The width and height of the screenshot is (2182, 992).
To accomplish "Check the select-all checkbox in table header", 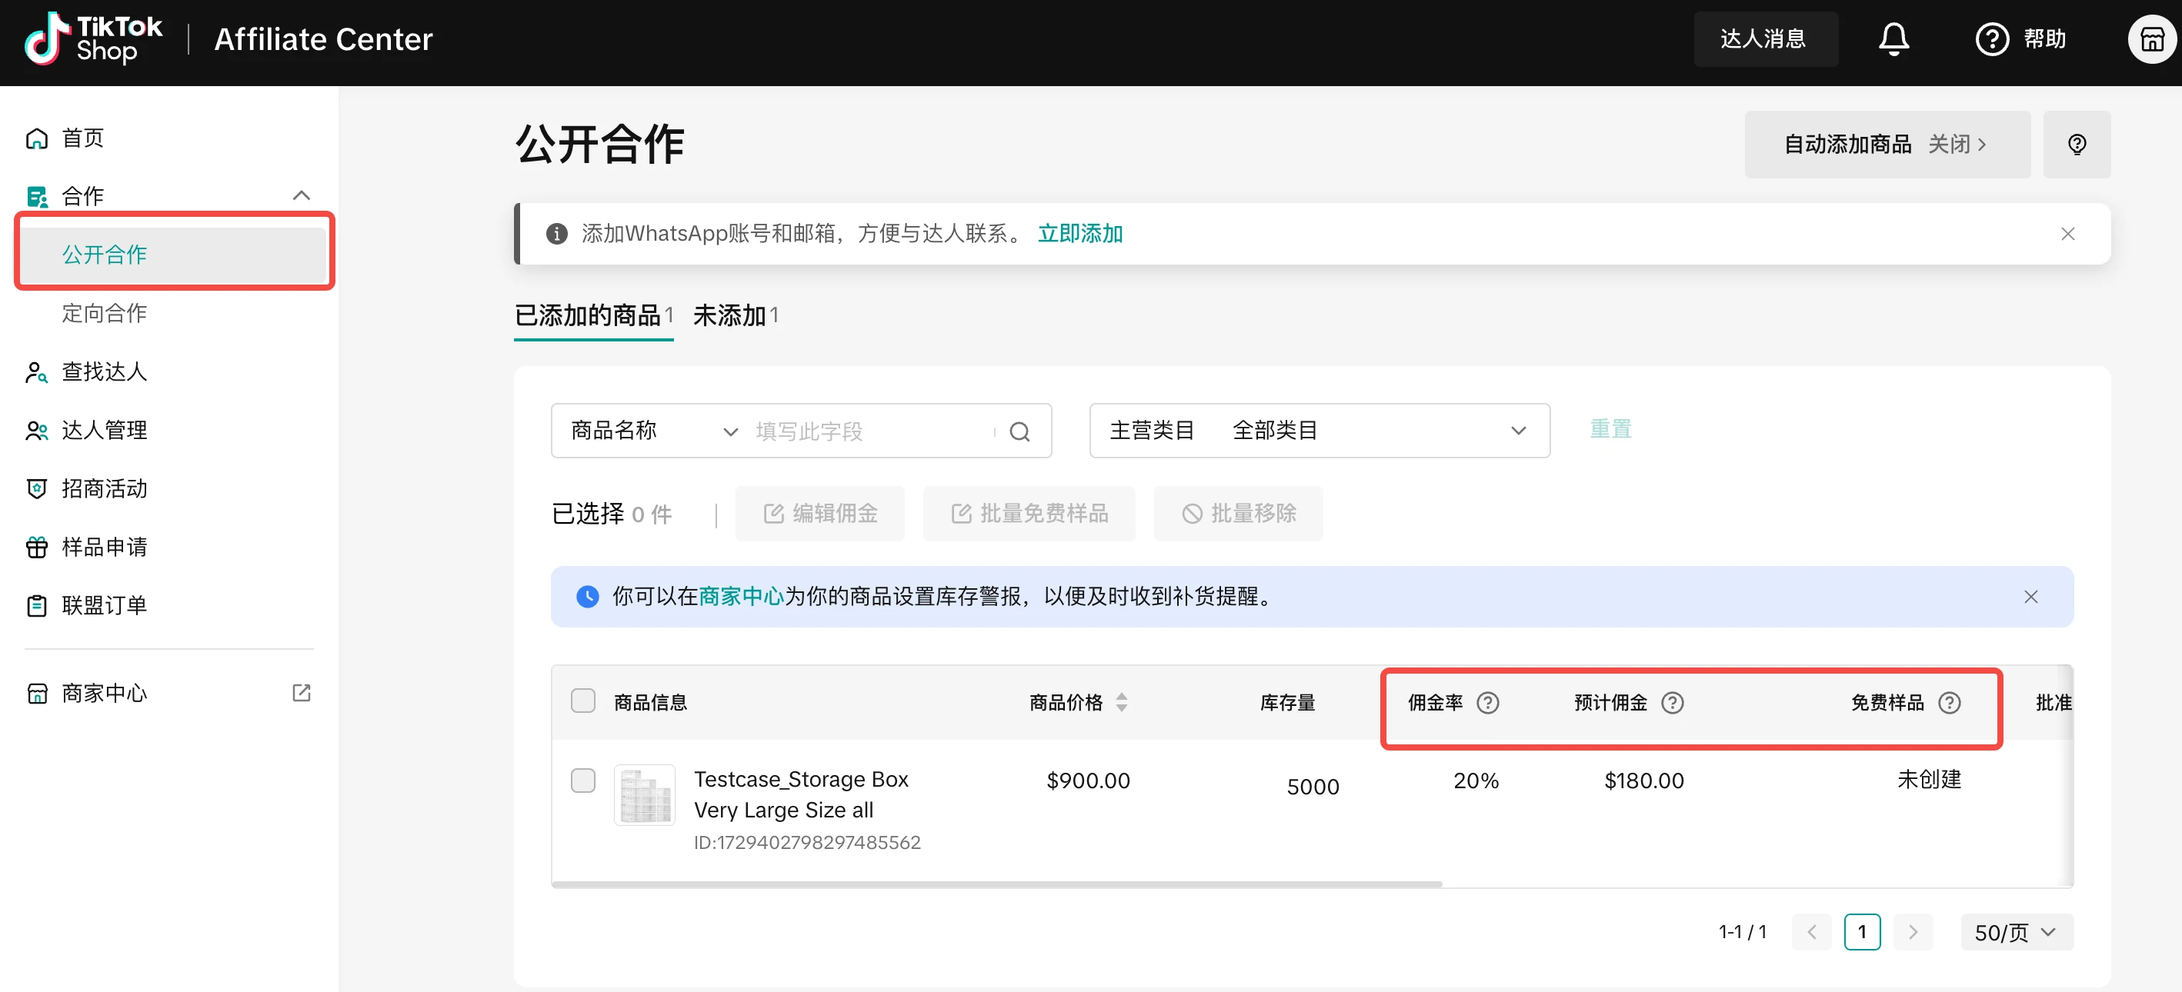I will tap(582, 701).
